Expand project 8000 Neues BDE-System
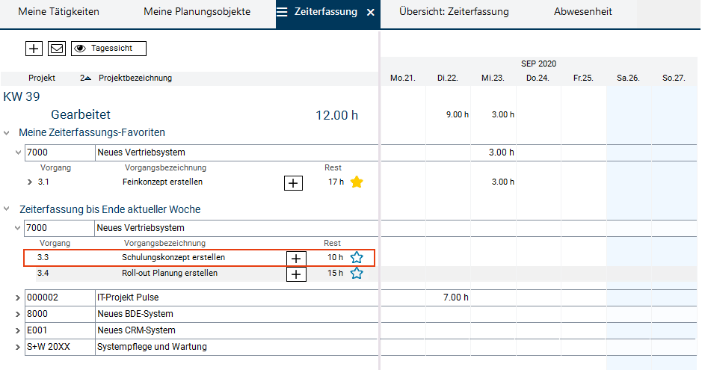 point(17,314)
